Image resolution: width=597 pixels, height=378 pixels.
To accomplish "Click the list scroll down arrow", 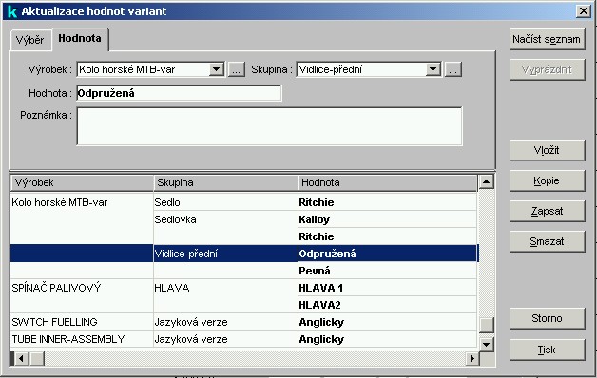I will pyautogui.click(x=486, y=345).
